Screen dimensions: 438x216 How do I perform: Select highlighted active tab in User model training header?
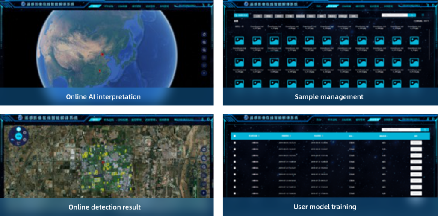[x=374, y=119]
